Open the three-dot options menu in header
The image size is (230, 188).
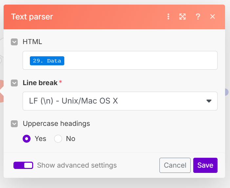point(168,17)
